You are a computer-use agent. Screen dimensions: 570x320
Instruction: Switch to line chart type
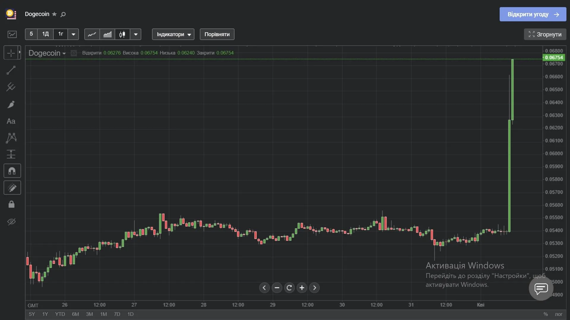(x=92, y=34)
